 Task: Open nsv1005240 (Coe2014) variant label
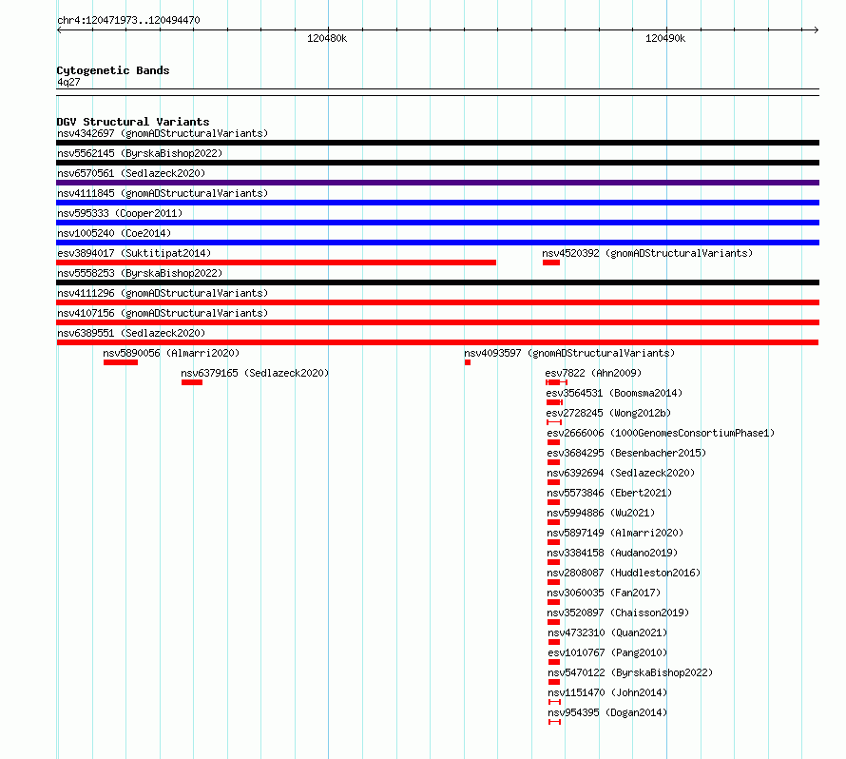pyautogui.click(x=114, y=233)
